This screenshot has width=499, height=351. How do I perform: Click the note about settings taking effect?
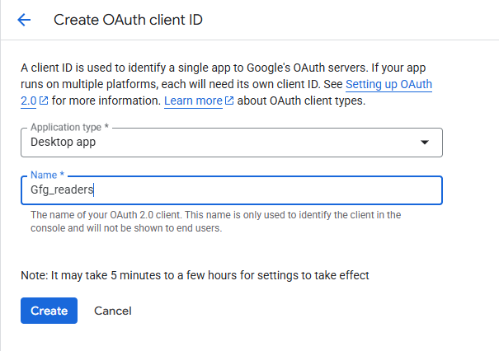(x=195, y=275)
